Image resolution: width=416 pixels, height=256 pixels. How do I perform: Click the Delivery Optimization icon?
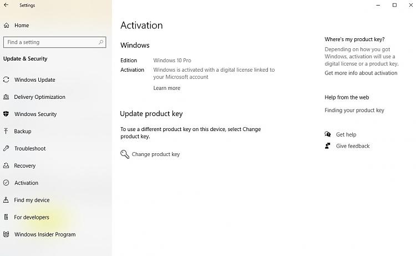point(6,97)
